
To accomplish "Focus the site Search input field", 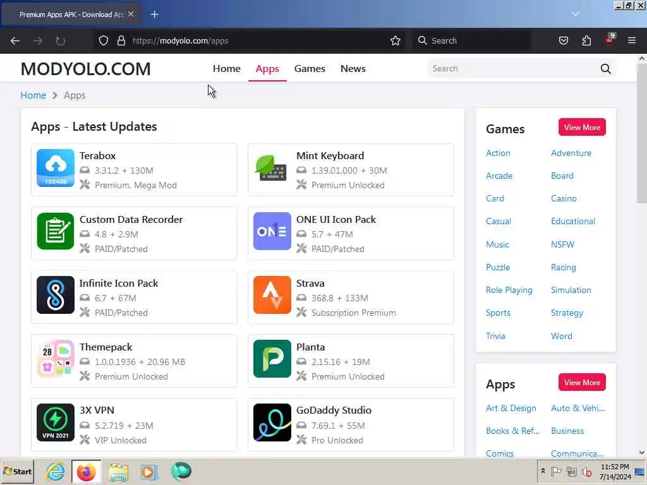I will tap(512, 68).
